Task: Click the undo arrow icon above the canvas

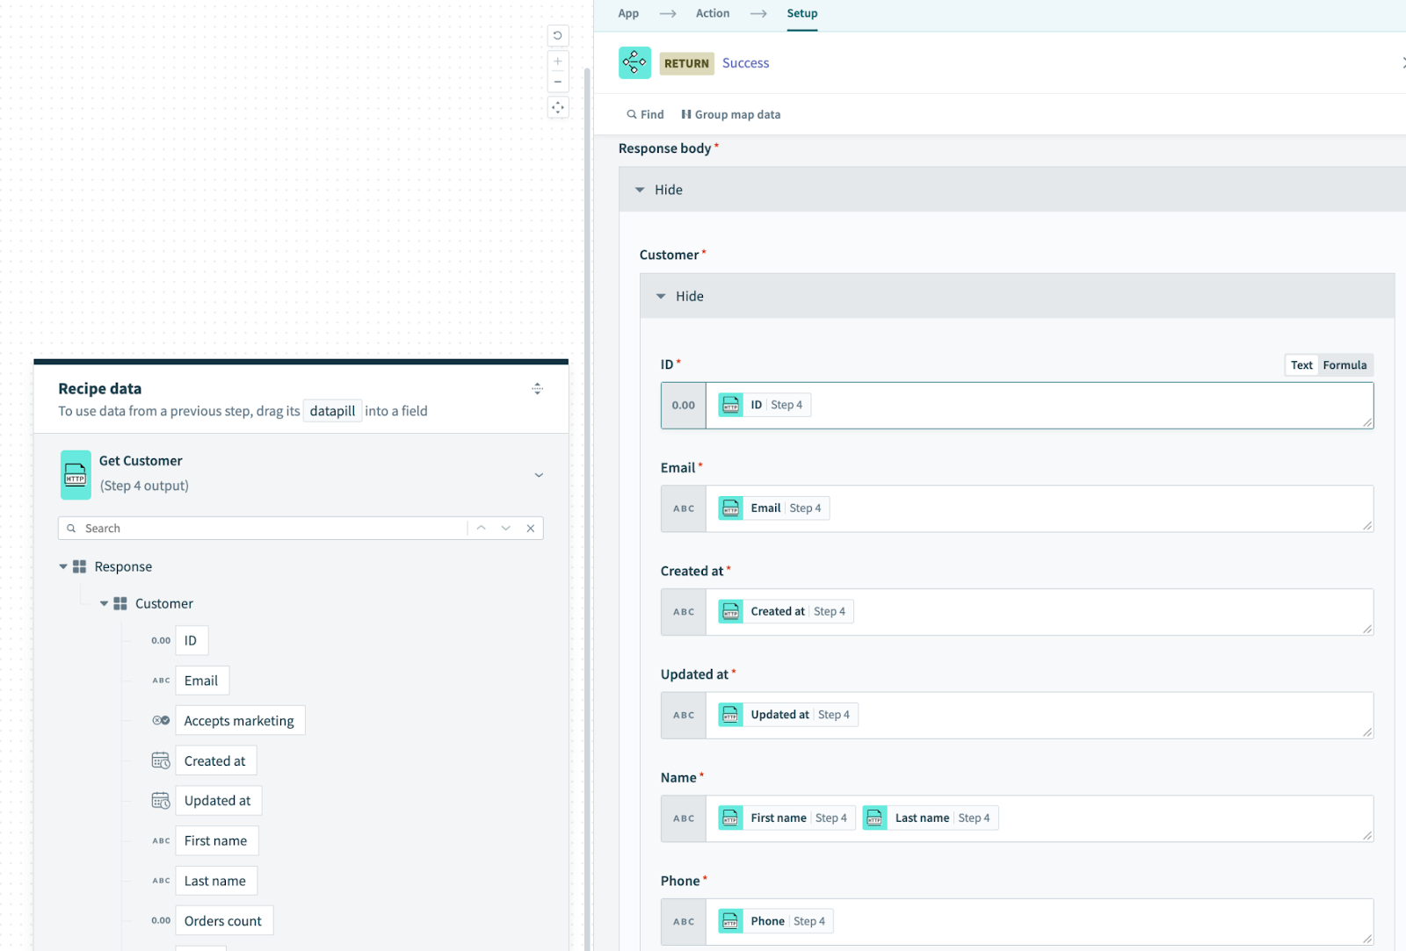Action: point(558,35)
